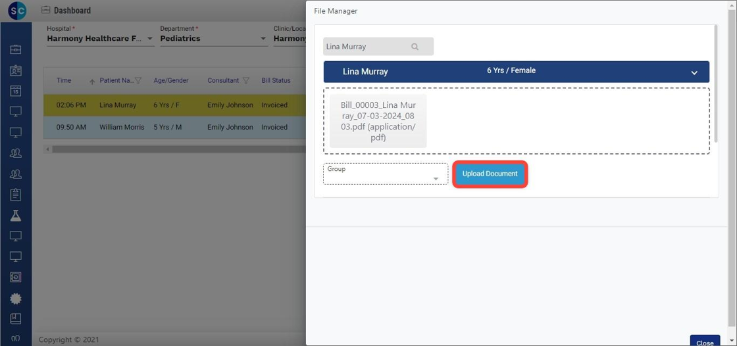Open the ID card sidebar icon

(x=16, y=70)
